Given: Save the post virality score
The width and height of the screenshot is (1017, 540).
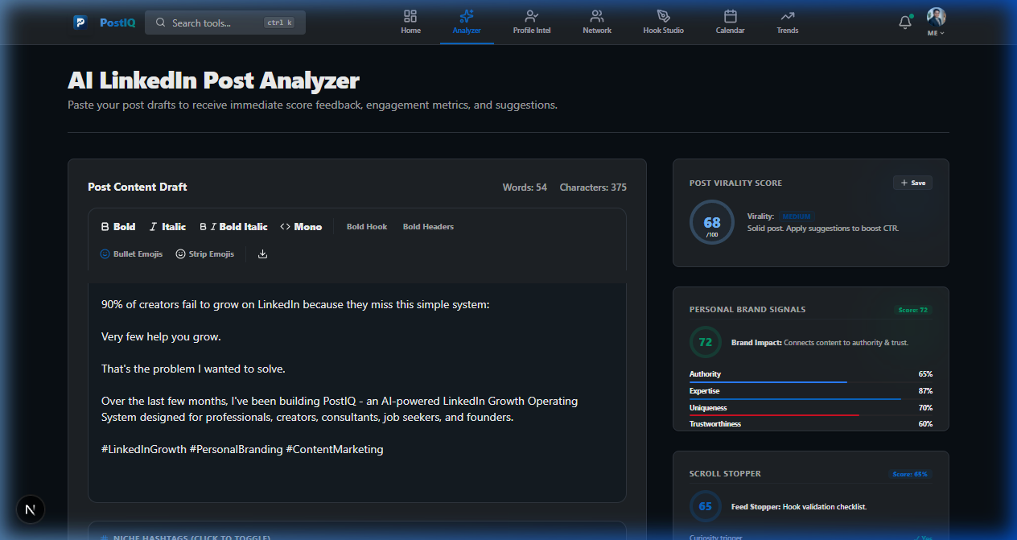Looking at the screenshot, I should (x=912, y=183).
